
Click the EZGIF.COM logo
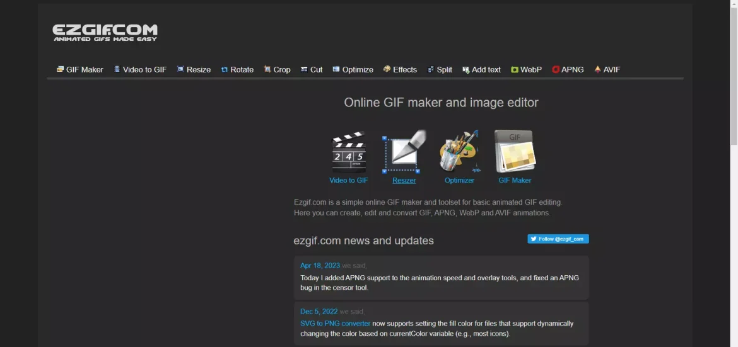[105, 33]
